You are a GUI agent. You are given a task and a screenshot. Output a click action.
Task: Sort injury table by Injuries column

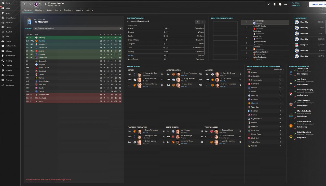pos(279,69)
